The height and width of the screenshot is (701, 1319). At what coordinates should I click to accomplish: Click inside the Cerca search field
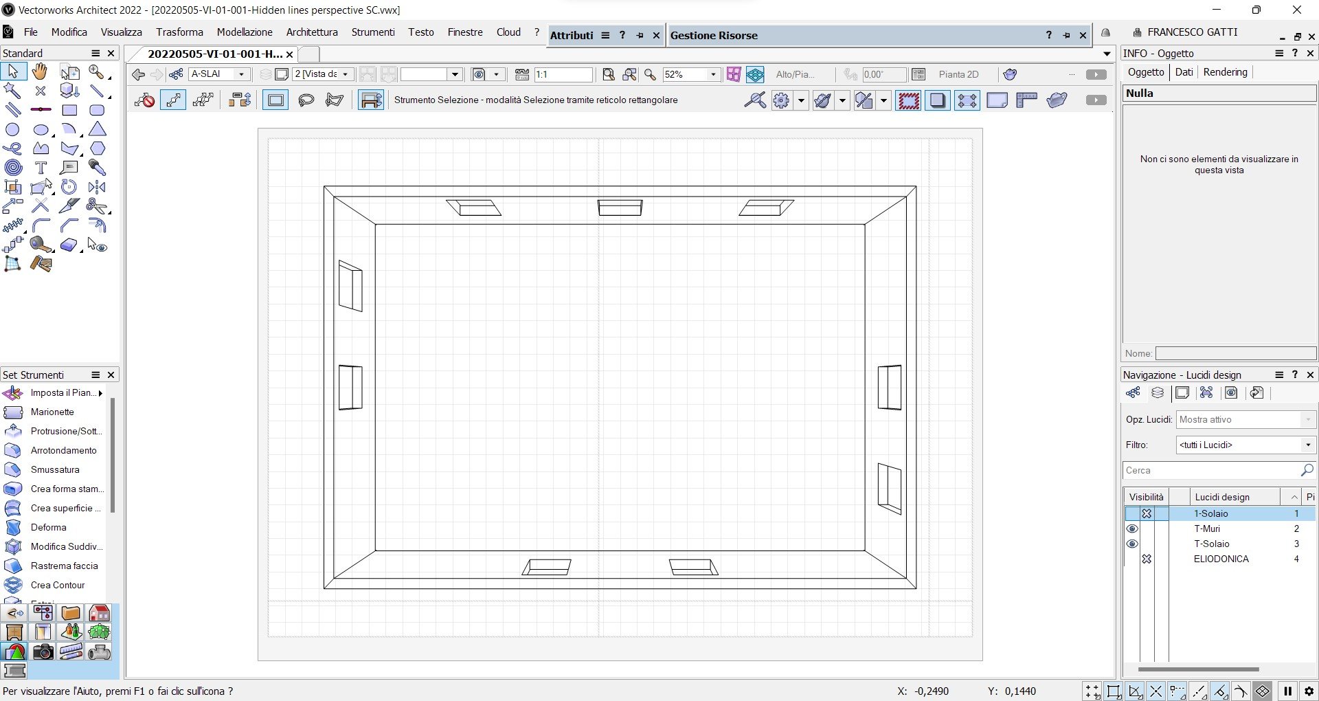click(x=1209, y=470)
